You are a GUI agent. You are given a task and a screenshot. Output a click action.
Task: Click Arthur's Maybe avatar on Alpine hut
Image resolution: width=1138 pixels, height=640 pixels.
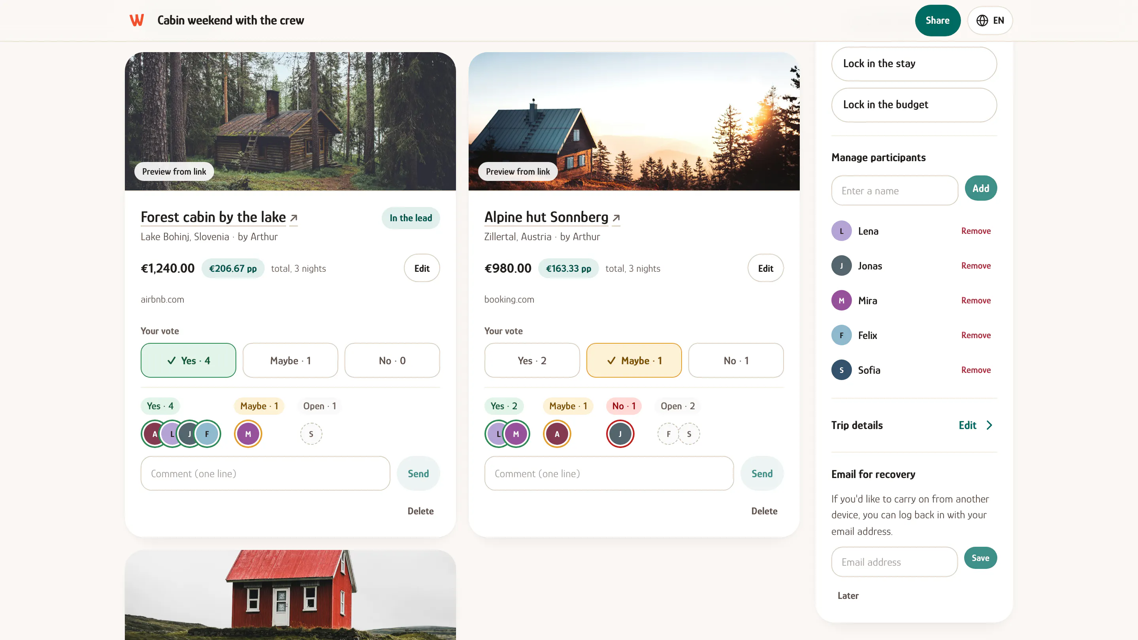557,434
